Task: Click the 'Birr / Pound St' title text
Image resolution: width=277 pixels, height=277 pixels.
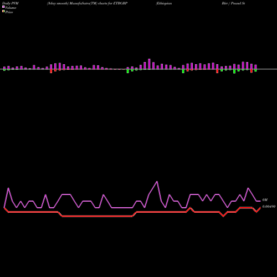Action: pyautogui.click(x=233, y=3)
